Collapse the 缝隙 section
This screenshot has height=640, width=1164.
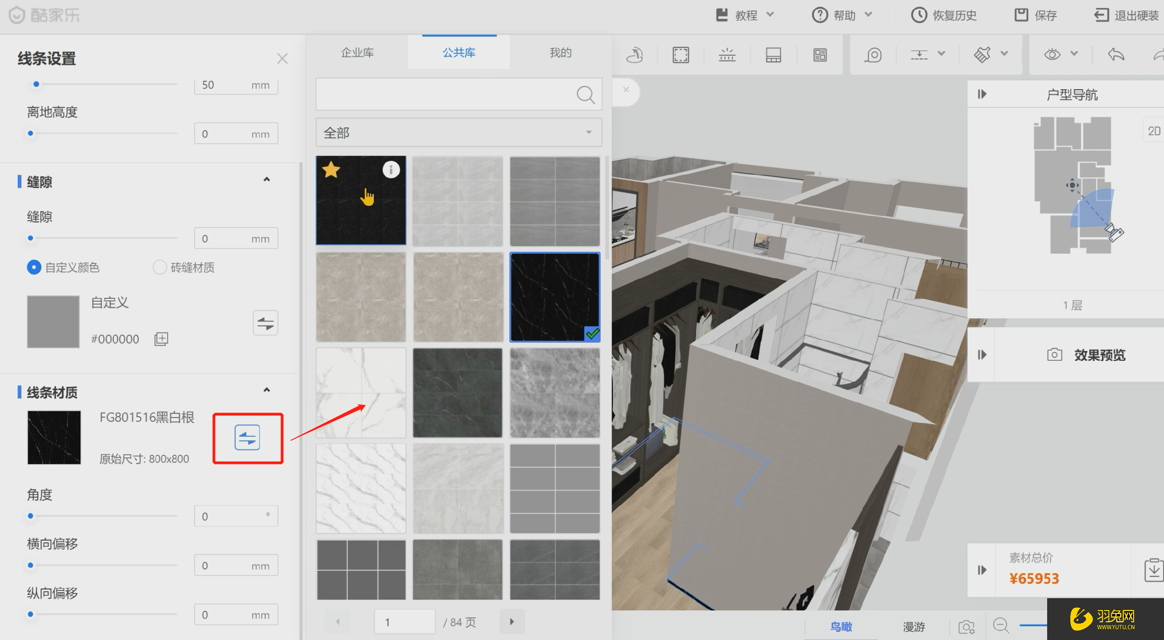(x=267, y=180)
